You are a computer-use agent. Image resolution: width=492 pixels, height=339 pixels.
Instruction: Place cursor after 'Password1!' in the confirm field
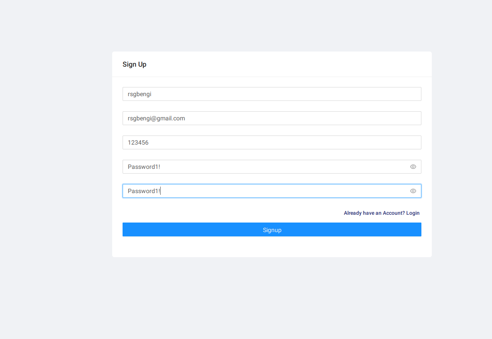[161, 191]
